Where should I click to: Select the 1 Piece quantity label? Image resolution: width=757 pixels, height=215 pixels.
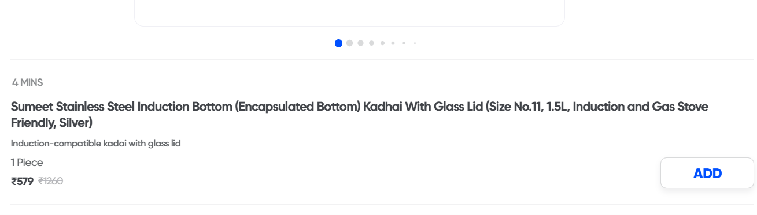coord(27,163)
